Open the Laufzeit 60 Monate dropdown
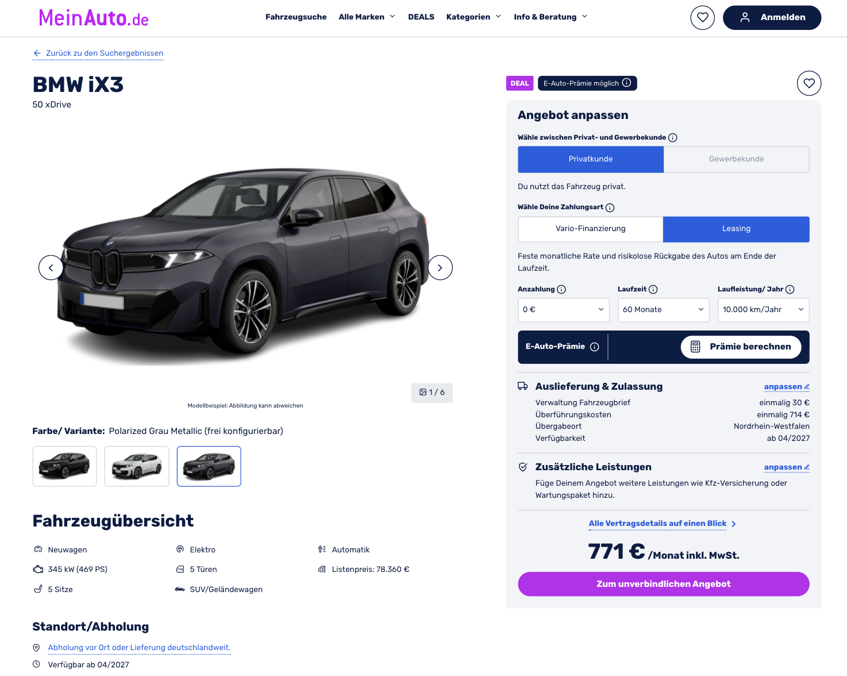This screenshot has width=847, height=676. (x=664, y=310)
